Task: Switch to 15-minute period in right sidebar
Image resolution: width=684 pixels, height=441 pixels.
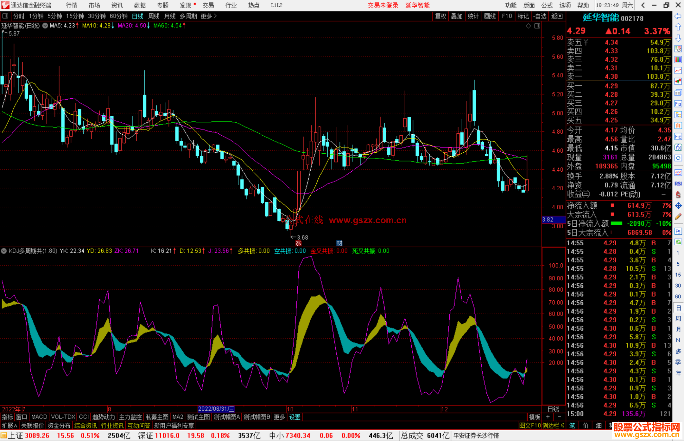Action: pyautogui.click(x=678, y=275)
